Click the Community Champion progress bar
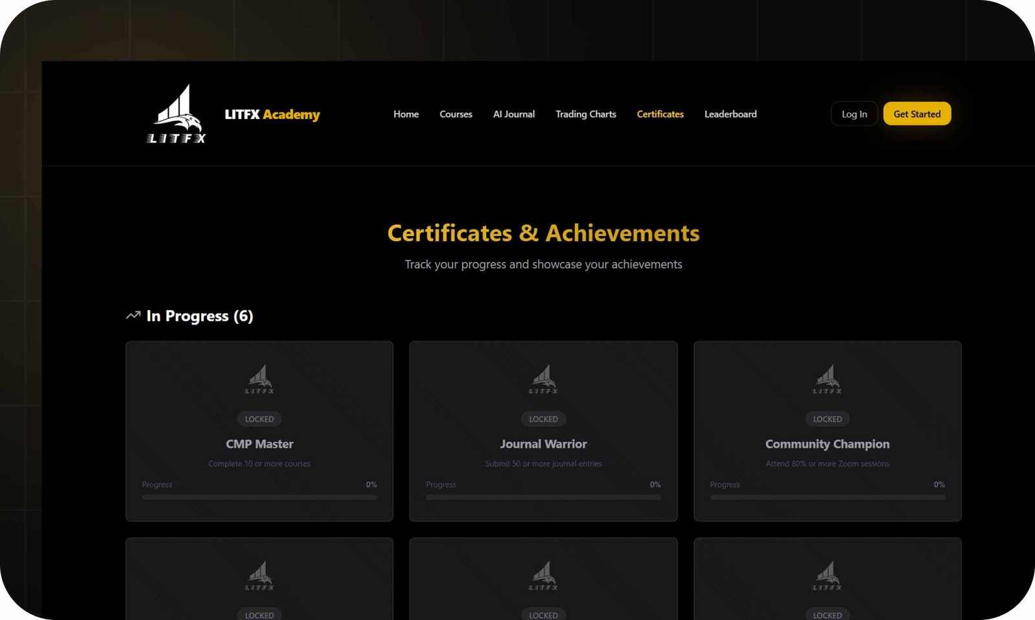 point(827,497)
